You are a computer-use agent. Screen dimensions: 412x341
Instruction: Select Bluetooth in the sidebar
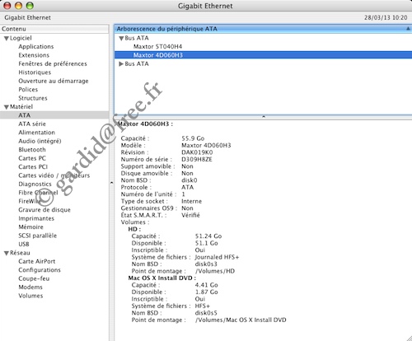point(32,149)
